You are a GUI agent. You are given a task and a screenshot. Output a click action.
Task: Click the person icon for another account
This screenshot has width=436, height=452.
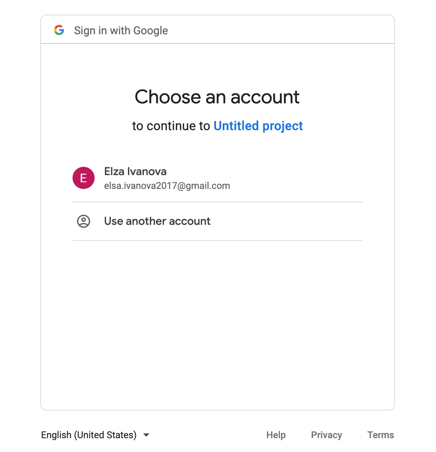[84, 221]
